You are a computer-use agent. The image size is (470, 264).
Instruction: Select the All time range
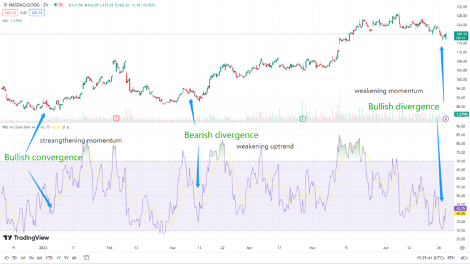pyautogui.click(x=74, y=257)
